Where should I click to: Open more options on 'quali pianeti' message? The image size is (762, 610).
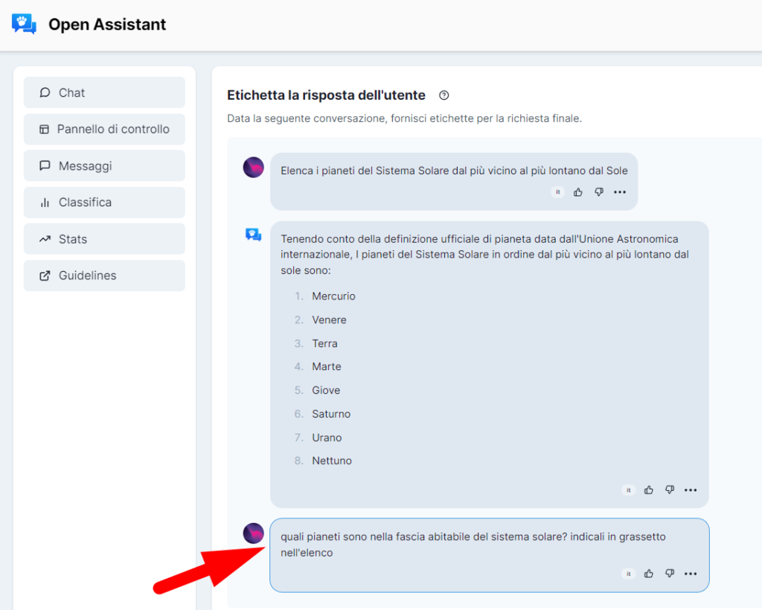pos(691,574)
